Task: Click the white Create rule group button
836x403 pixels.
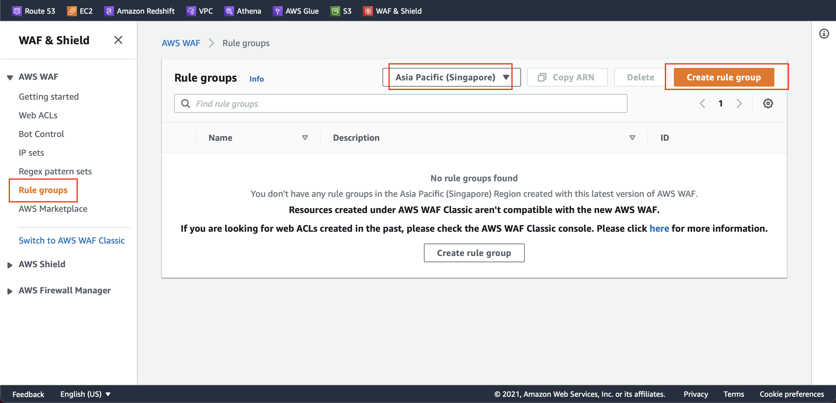Action: click(x=474, y=253)
